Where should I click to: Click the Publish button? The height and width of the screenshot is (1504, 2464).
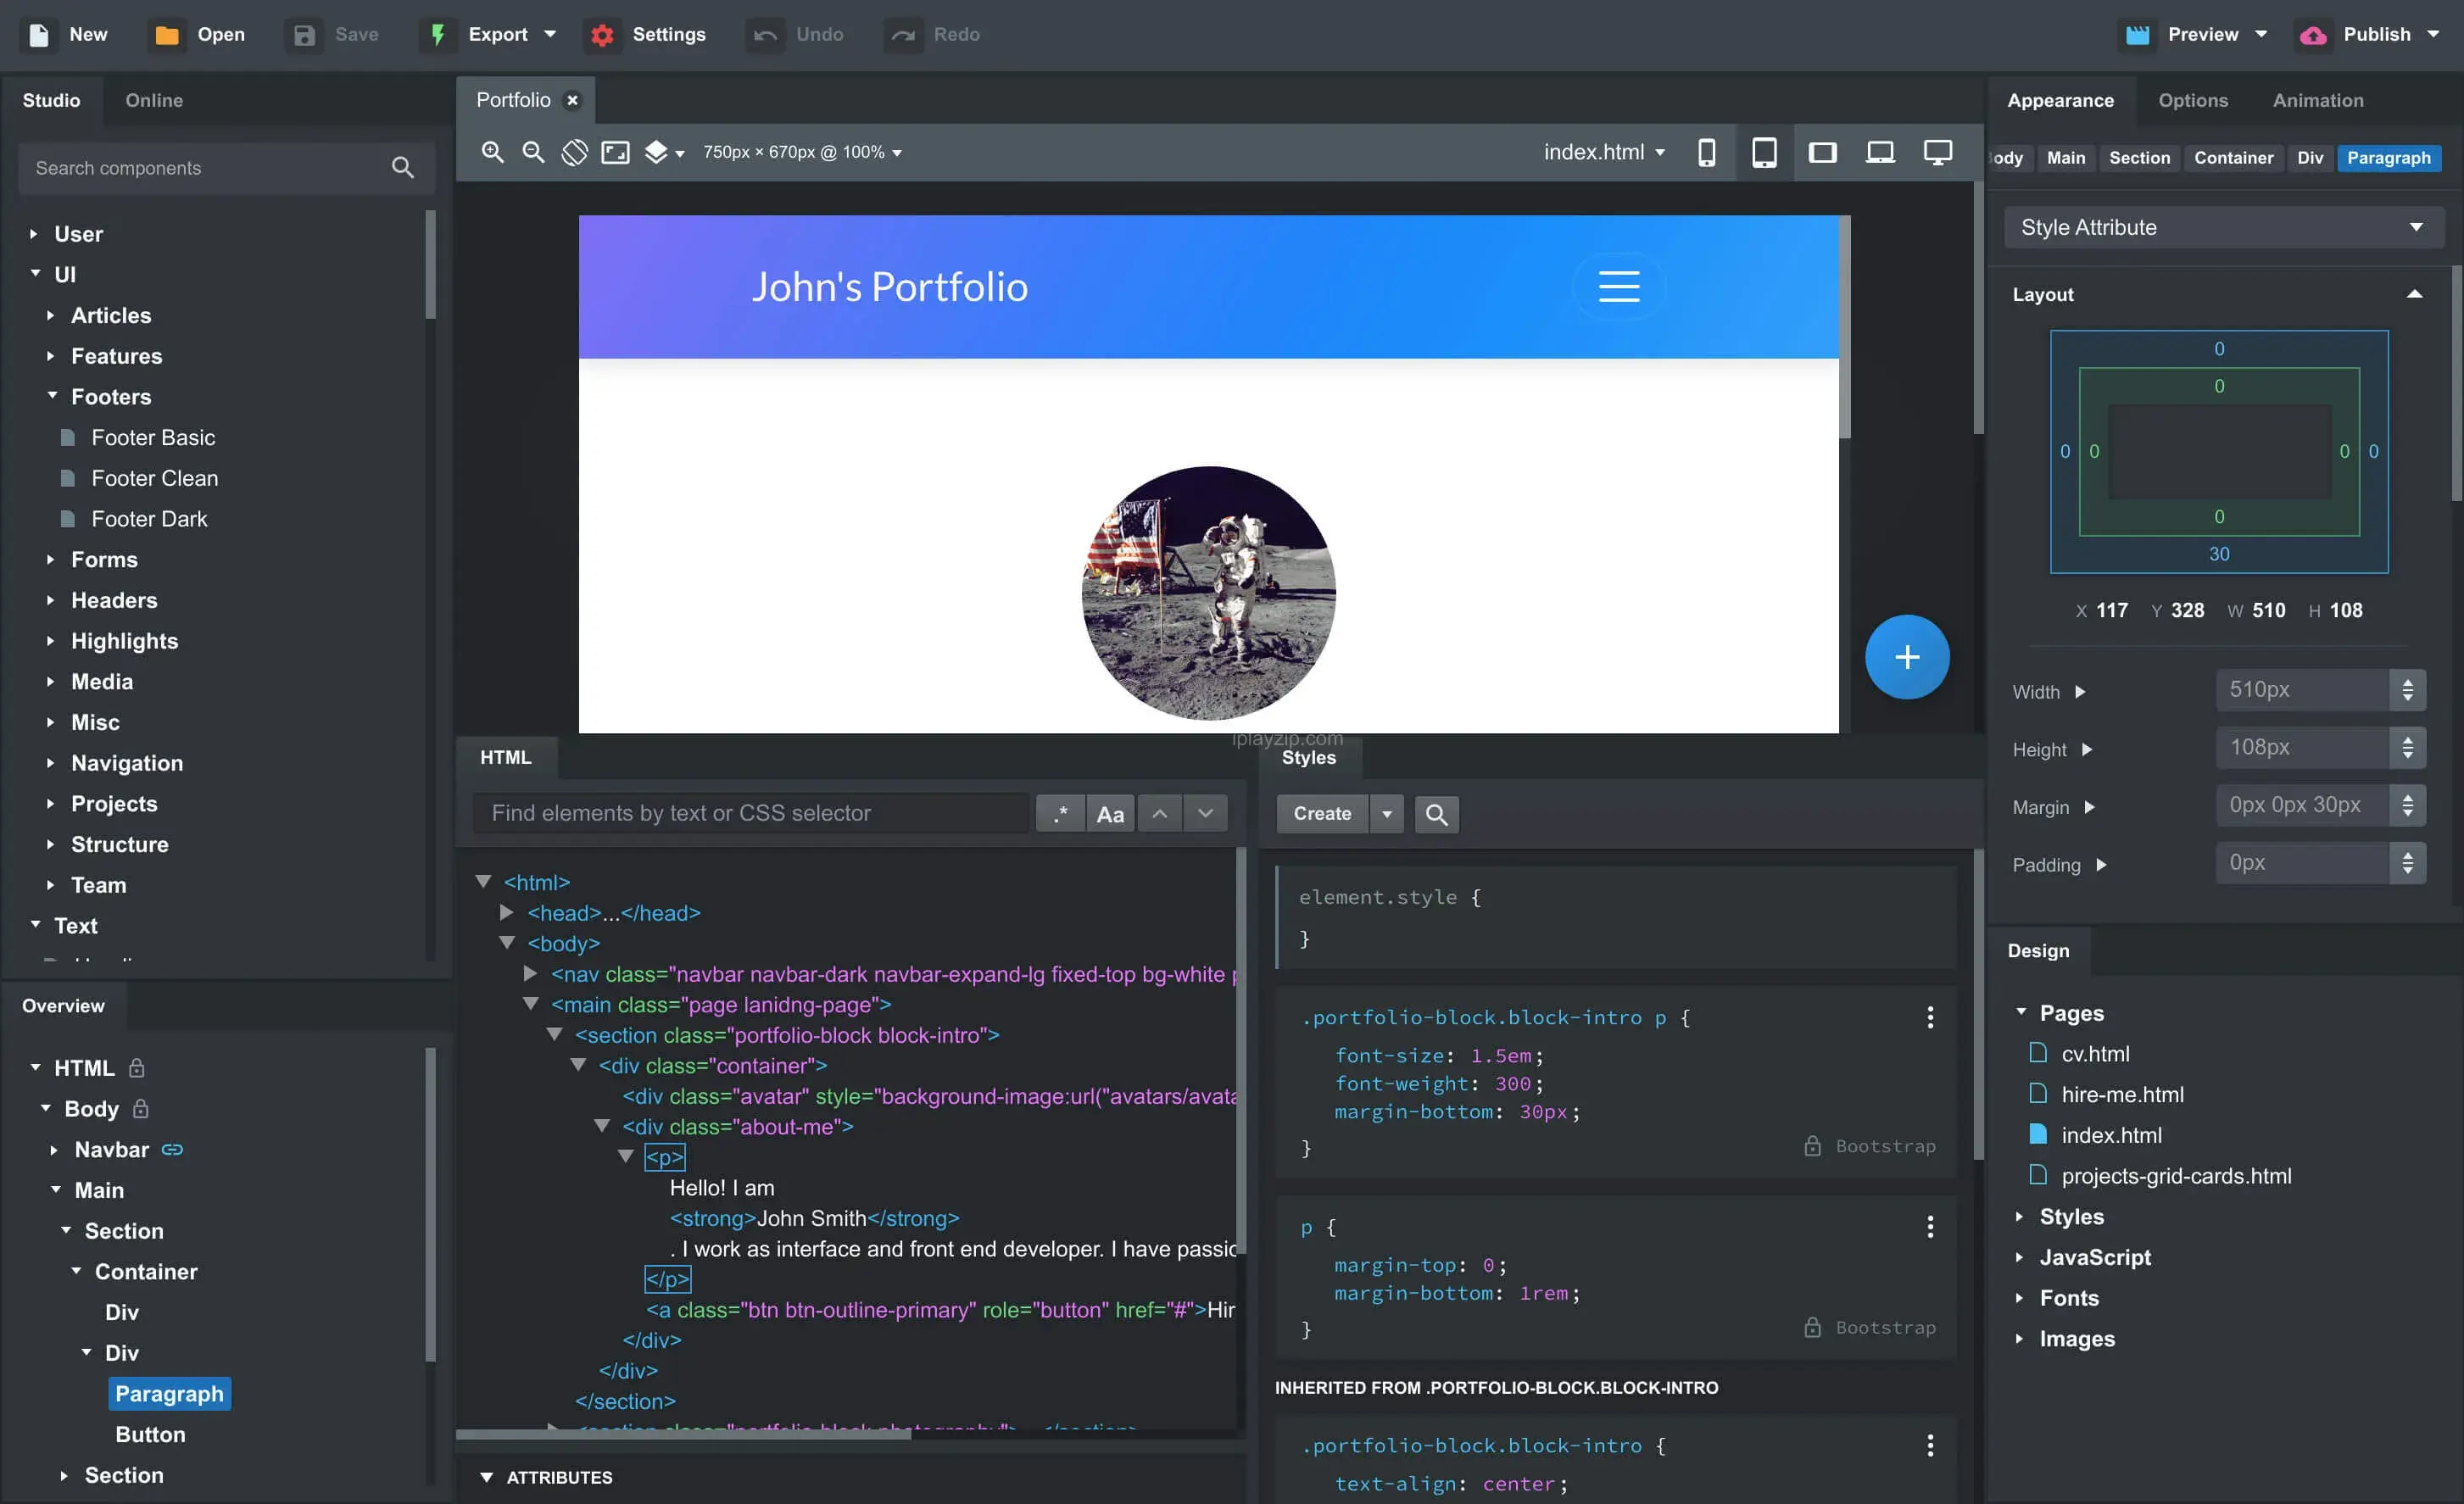(2376, 33)
